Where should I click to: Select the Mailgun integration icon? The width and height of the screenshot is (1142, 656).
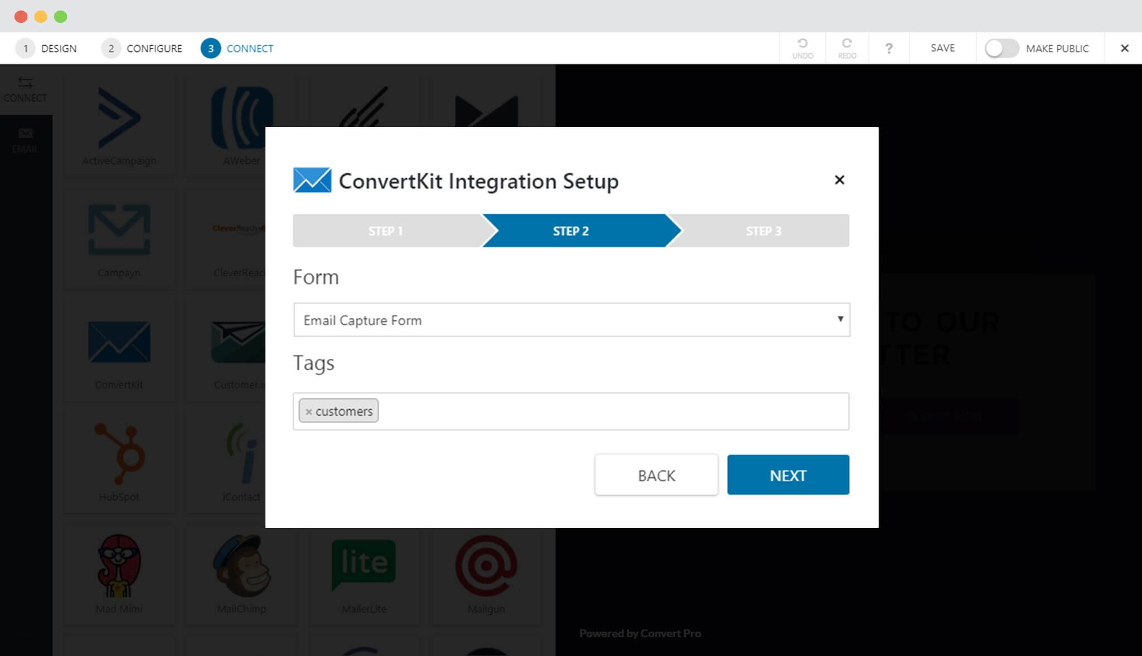pyautogui.click(x=486, y=565)
